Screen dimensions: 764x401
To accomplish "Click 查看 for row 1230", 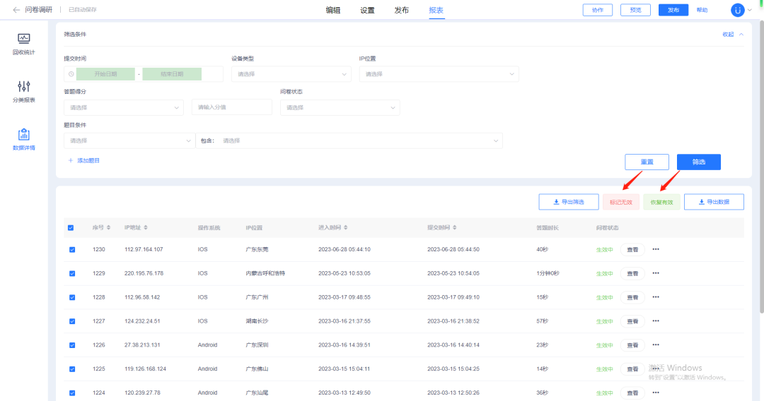I will point(632,250).
